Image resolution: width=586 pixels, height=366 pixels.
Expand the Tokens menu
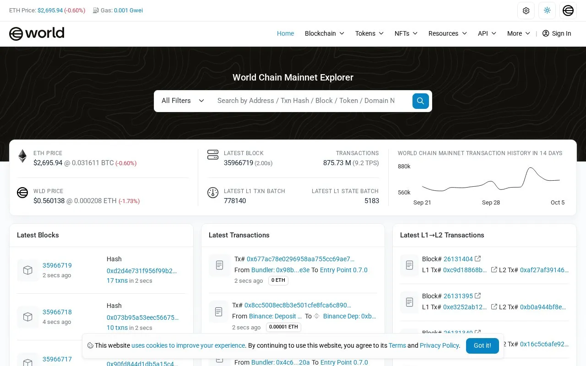point(369,33)
